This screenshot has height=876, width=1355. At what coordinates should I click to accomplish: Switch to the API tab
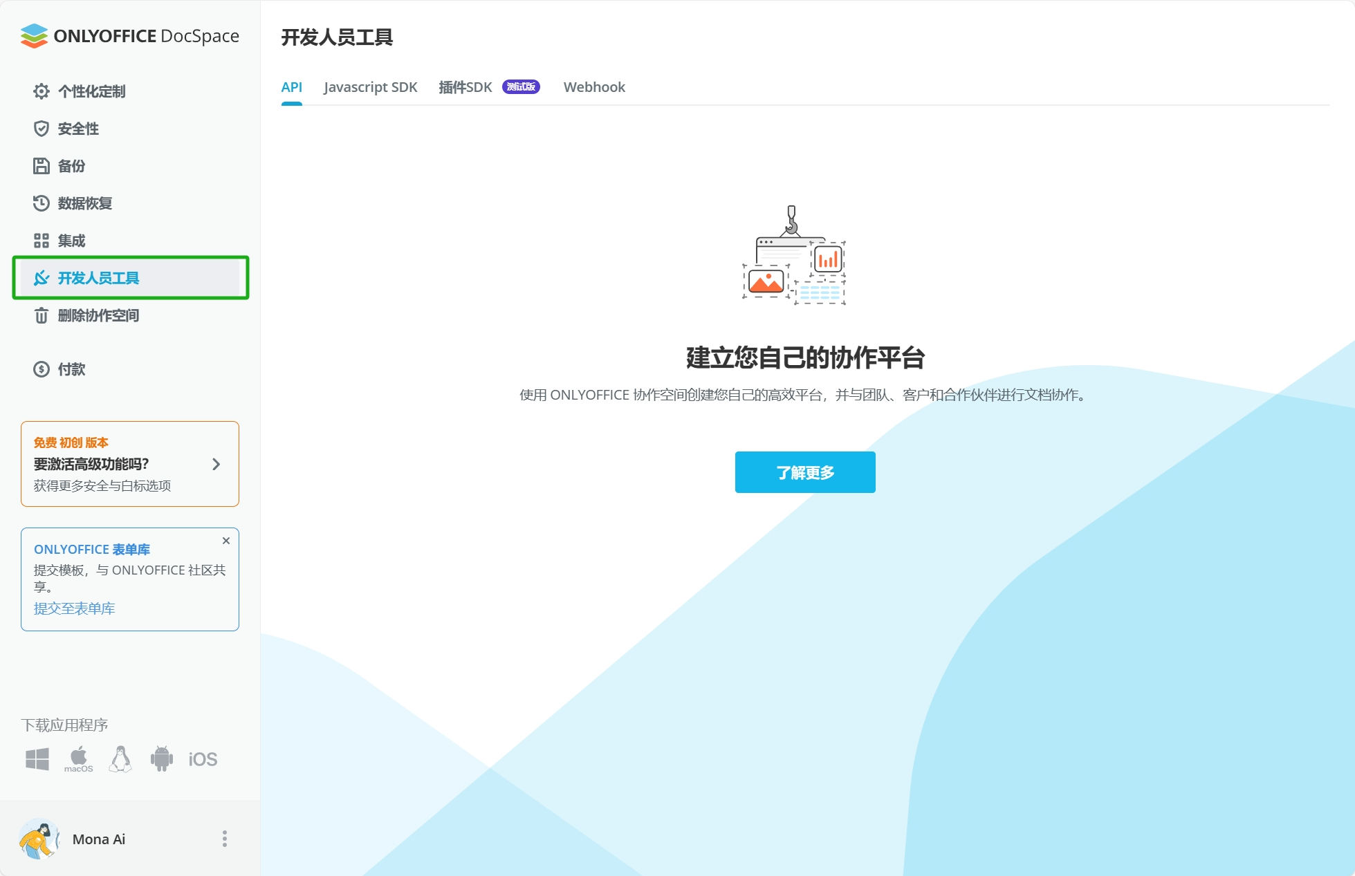coord(292,87)
